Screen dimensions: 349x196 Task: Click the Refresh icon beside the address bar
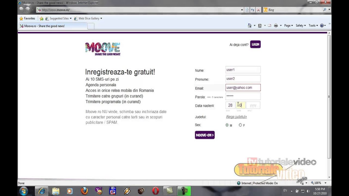(252, 10)
